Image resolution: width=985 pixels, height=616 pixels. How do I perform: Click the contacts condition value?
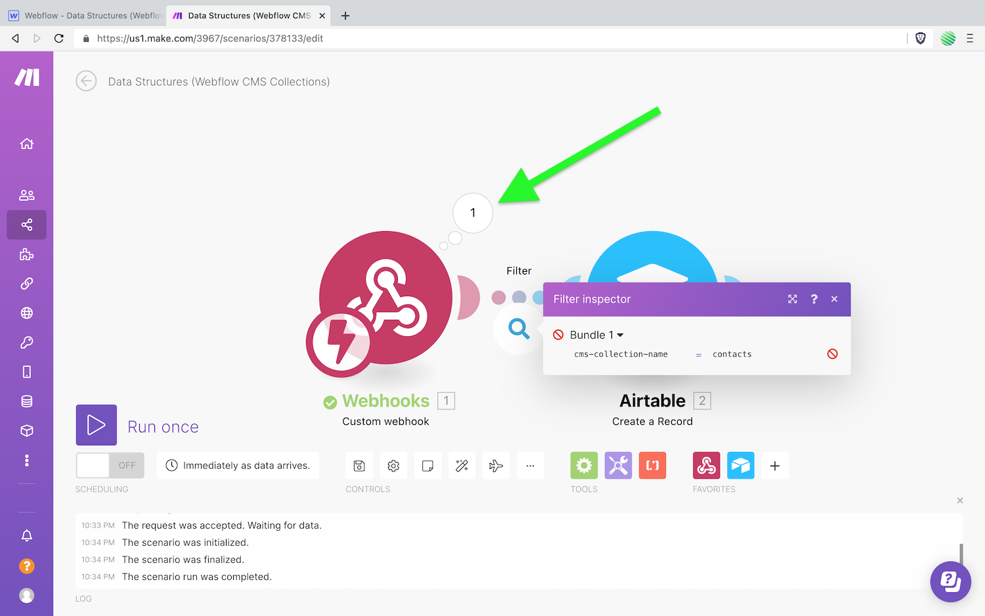pos(732,354)
